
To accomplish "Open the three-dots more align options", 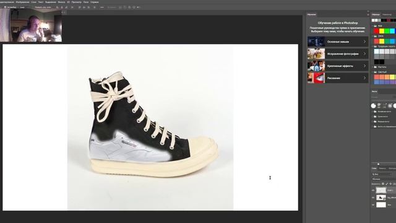I will click(102, 7).
